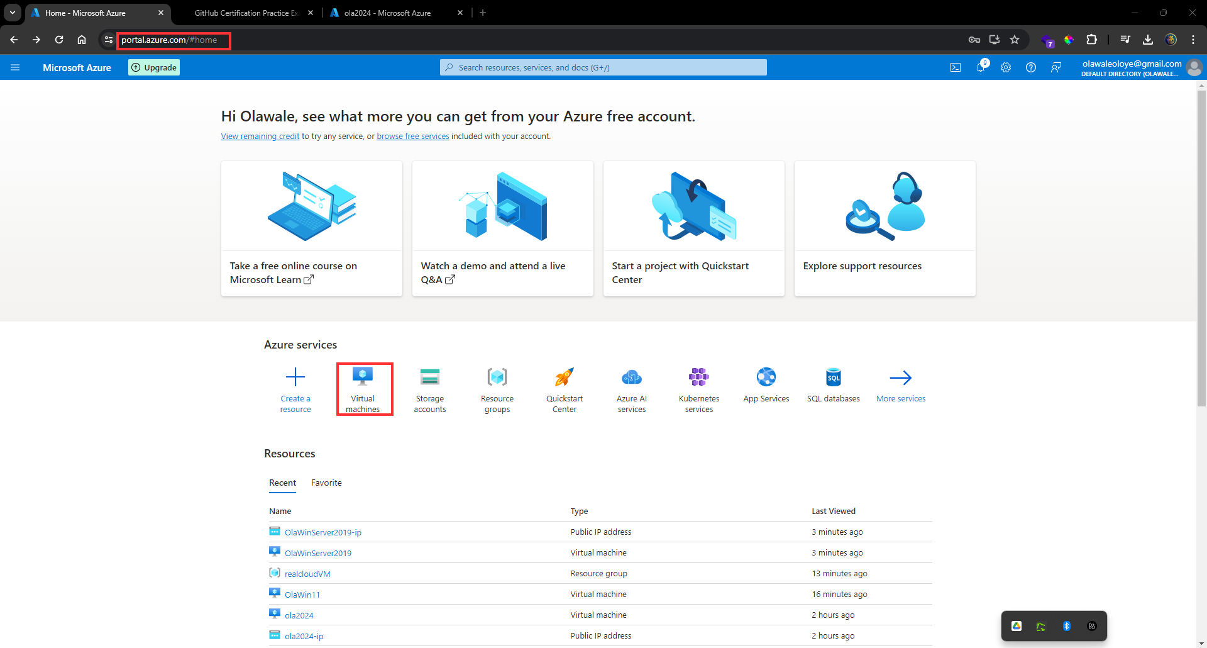Select the Recent resources tab
The image size is (1207, 648).
(282, 483)
